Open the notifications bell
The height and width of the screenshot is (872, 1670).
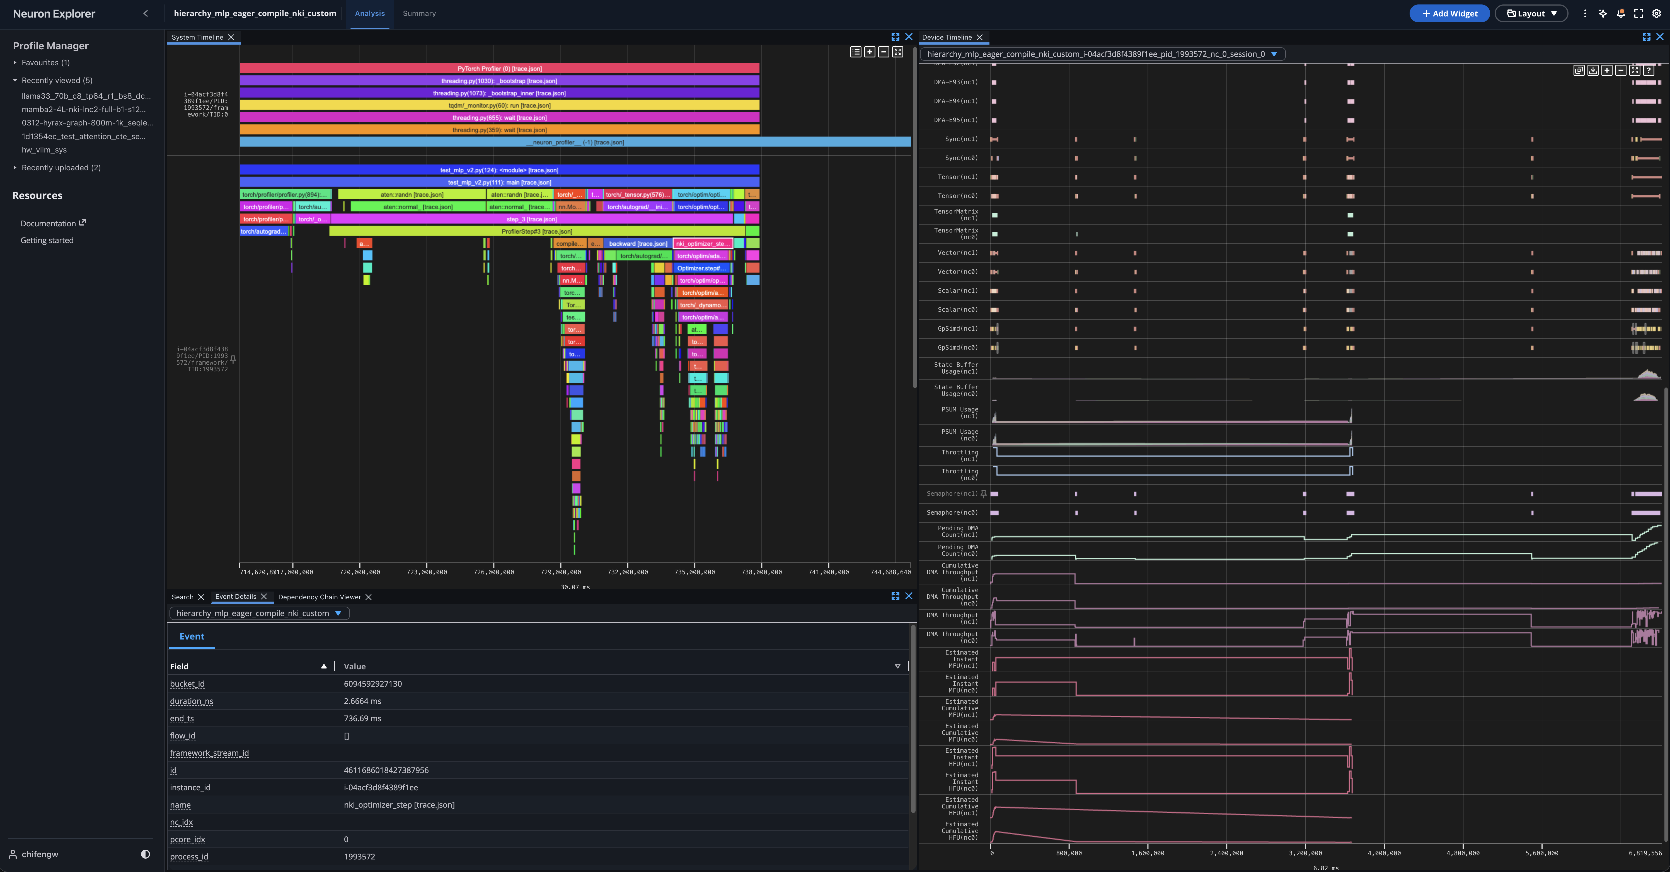click(1621, 14)
